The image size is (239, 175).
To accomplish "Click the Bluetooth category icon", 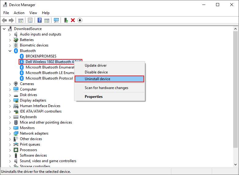I will pyautogui.click(x=16, y=51).
